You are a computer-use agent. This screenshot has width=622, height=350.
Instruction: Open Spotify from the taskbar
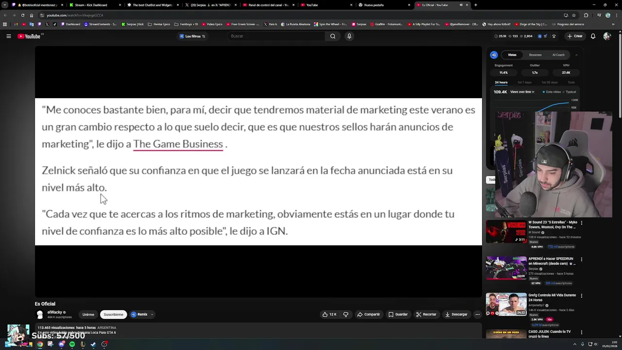pyautogui.click(x=72, y=344)
